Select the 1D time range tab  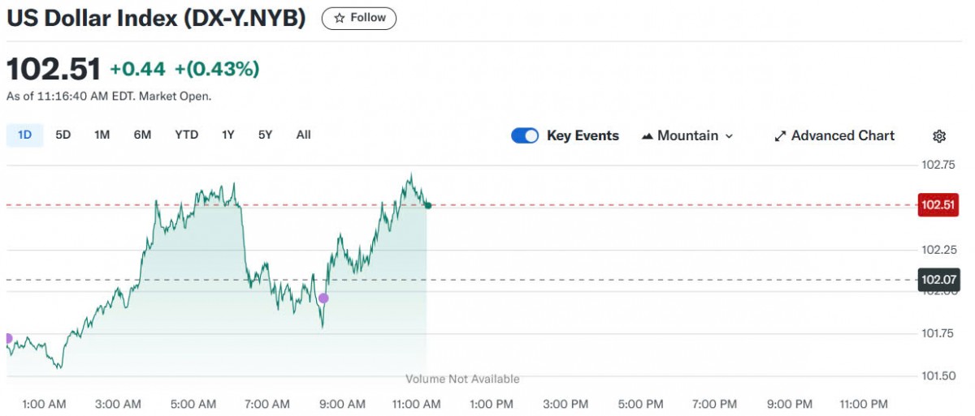pyautogui.click(x=24, y=135)
